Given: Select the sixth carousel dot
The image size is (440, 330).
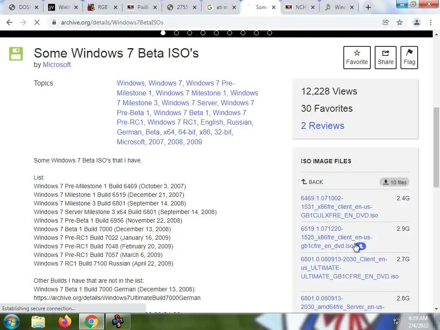Looking at the screenshot, I should 229,33.
